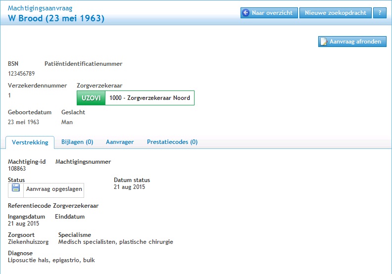Open the Verstrekking tab
Viewport: 392px width, 274px height.
click(30, 142)
